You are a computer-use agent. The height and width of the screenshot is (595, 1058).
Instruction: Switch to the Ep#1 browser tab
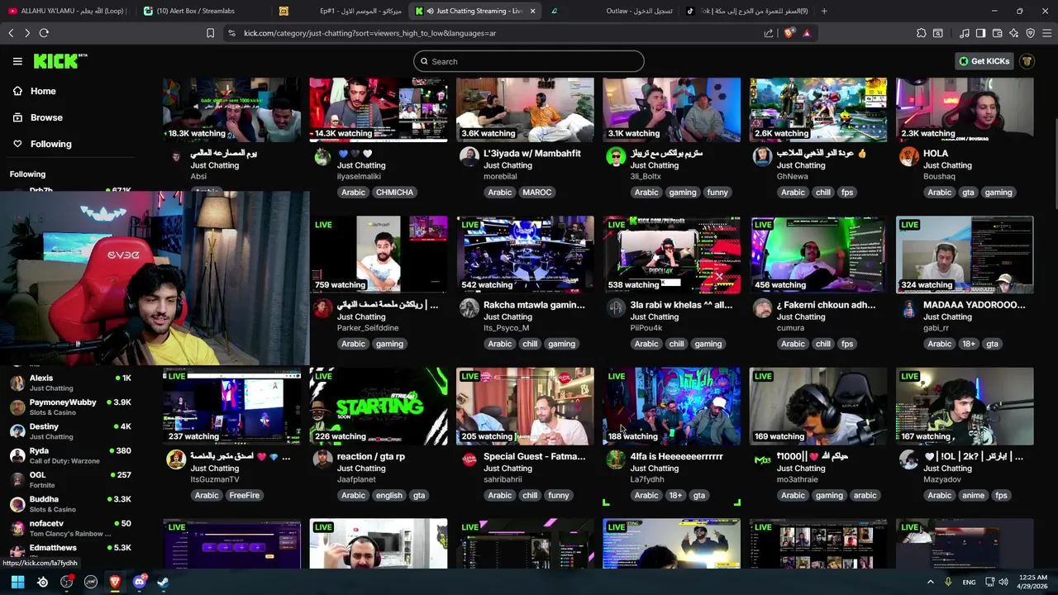click(341, 11)
